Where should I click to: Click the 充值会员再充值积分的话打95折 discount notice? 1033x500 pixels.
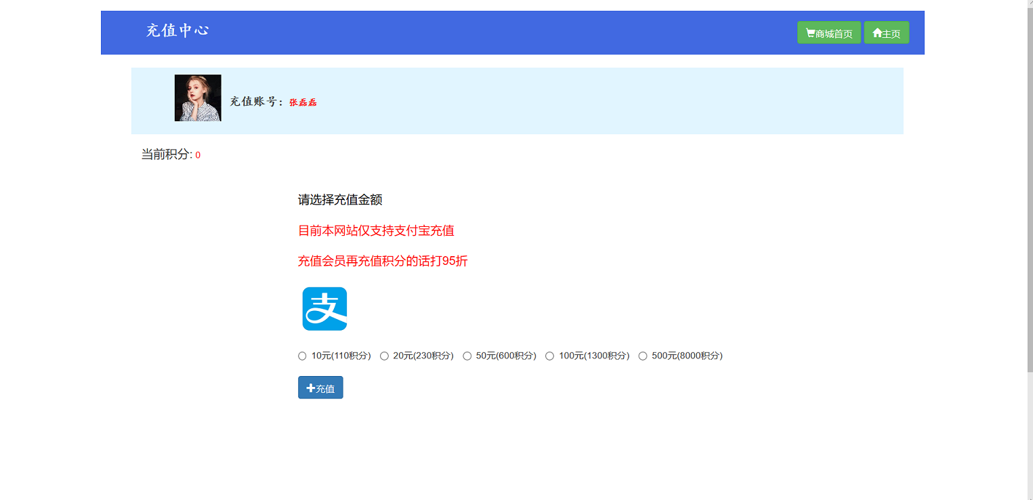[383, 261]
